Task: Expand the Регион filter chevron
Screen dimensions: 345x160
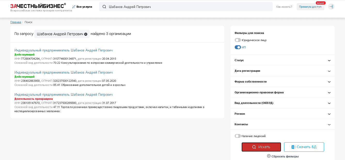Action: tap(329, 114)
